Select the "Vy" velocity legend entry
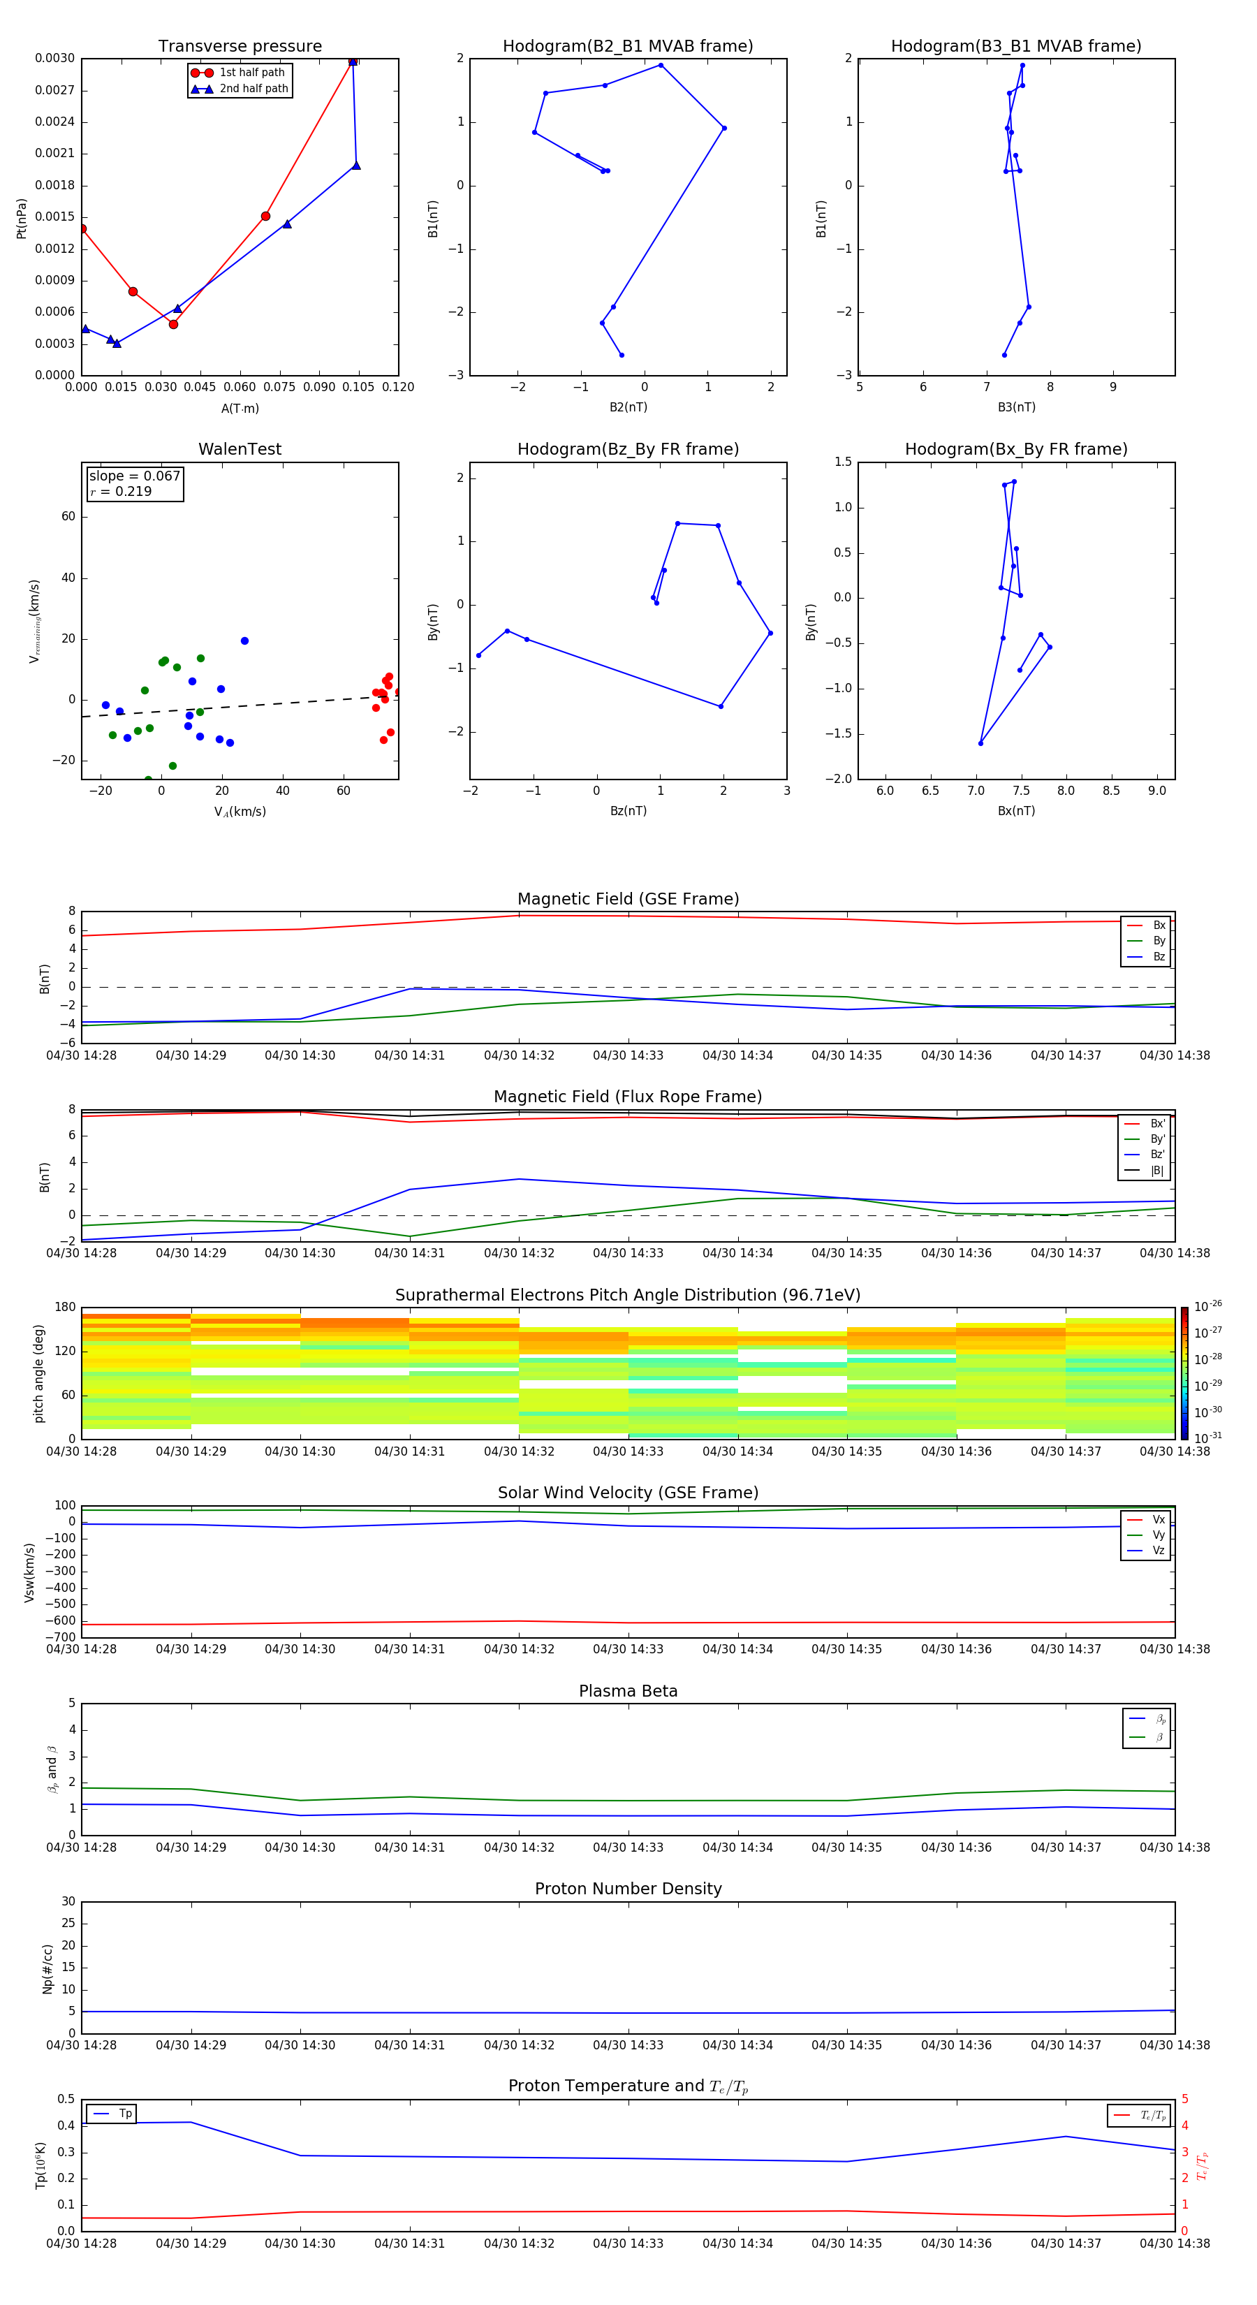Screen dimensions: 1257x2305 point(1146,1535)
